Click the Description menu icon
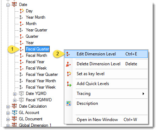Viewport: 158px width, 132px height. pyautogui.click(x=69, y=103)
